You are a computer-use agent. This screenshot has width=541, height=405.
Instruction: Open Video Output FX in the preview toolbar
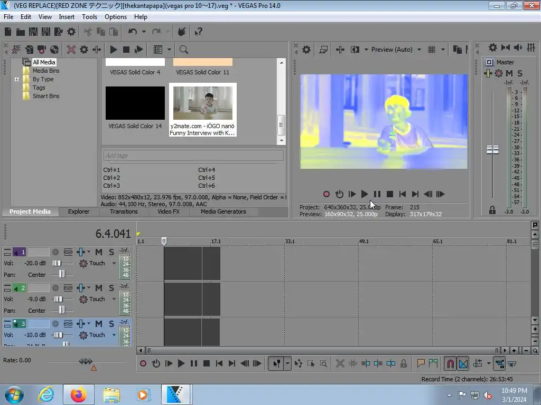click(x=340, y=50)
